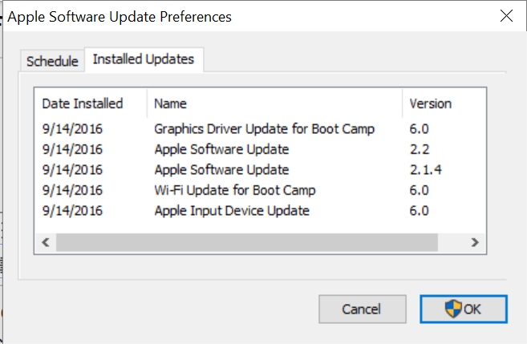Select Apple Software Update version 2.2 row
This screenshot has width=527, height=344.
click(221, 149)
